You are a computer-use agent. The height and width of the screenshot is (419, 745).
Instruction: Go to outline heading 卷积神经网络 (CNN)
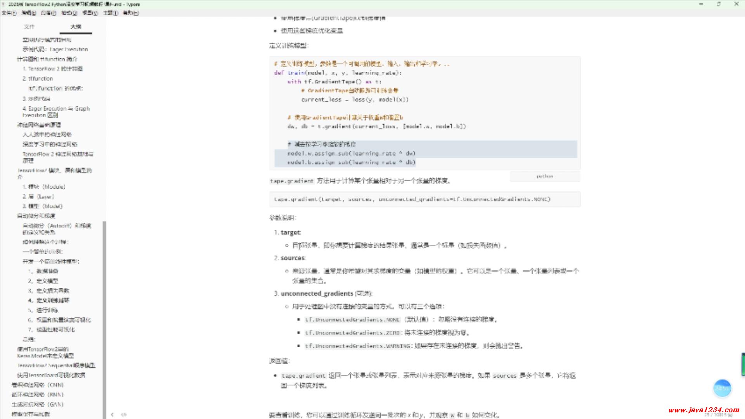coord(38,385)
